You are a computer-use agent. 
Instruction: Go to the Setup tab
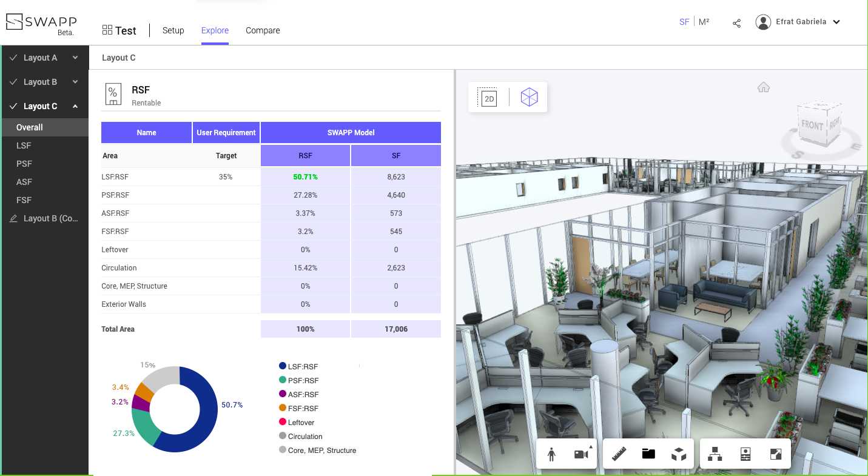pyautogui.click(x=173, y=30)
